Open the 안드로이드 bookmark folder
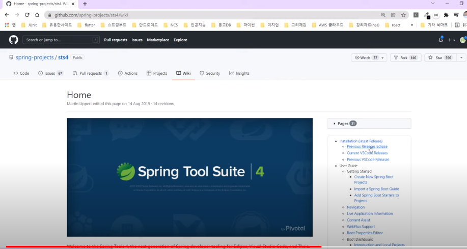The height and width of the screenshot is (249, 467). [x=145, y=25]
